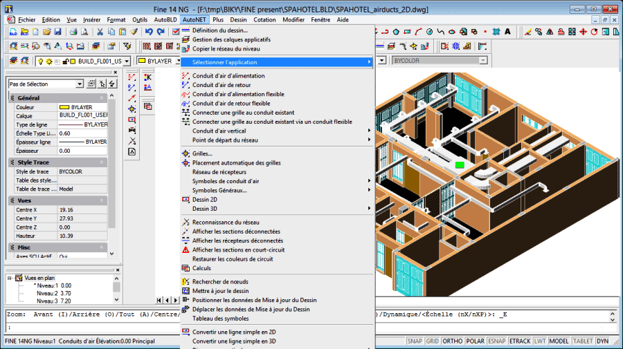Viewport: 623px width, 349px height.
Task: Collapse the Misc properties section
Action: 101,247
